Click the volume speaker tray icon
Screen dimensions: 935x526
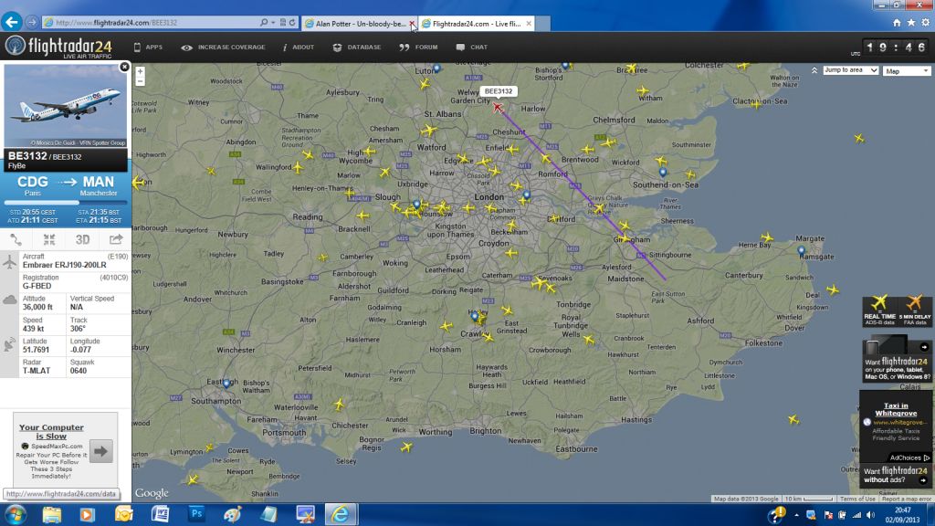[870, 515]
